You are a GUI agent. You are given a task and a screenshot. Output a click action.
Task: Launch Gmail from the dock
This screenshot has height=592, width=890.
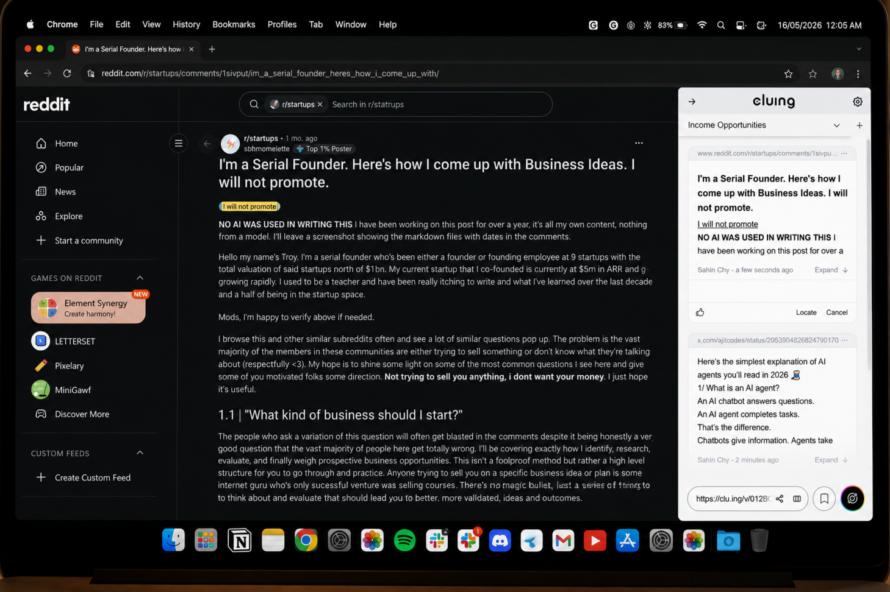tap(563, 540)
